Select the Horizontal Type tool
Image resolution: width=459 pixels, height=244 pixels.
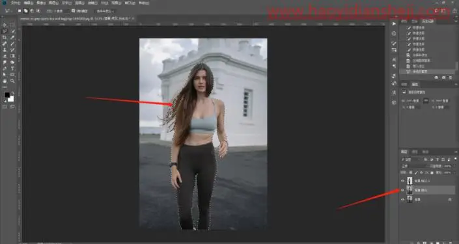12,68
